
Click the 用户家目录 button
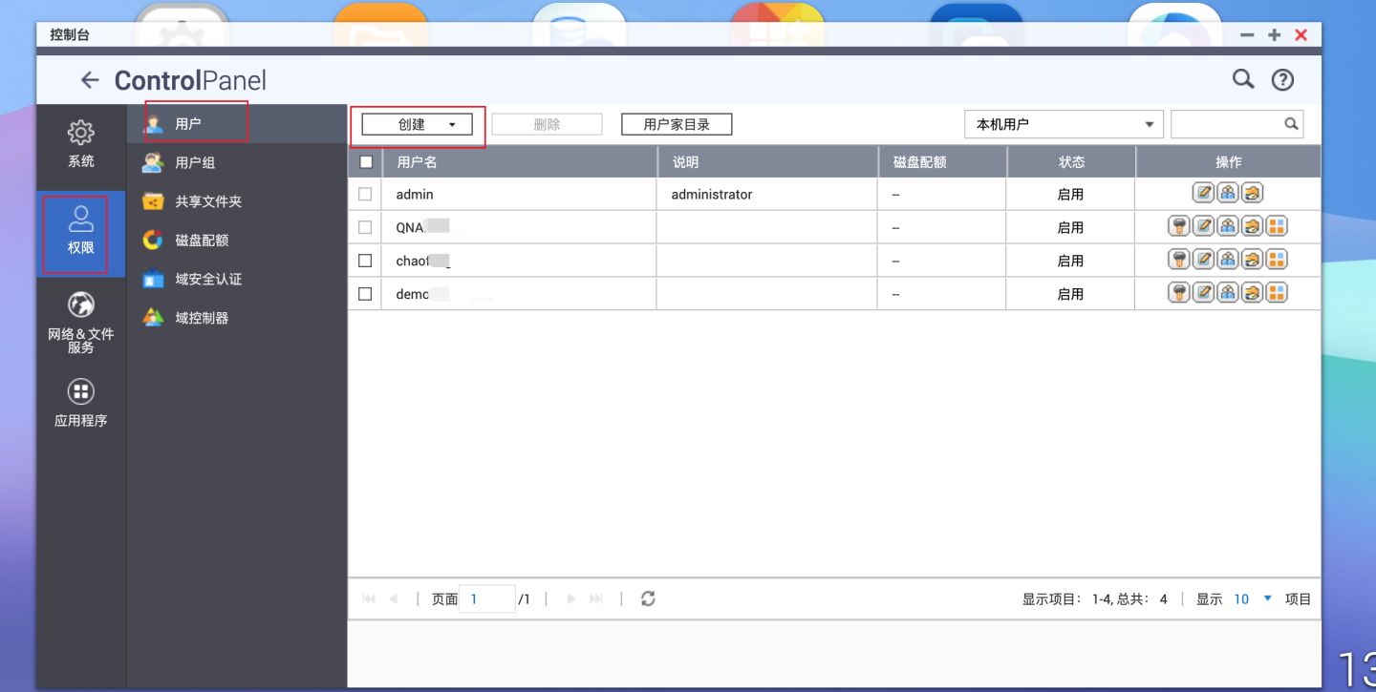tap(677, 124)
